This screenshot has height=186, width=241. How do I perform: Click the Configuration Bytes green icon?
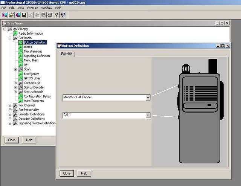20,96
